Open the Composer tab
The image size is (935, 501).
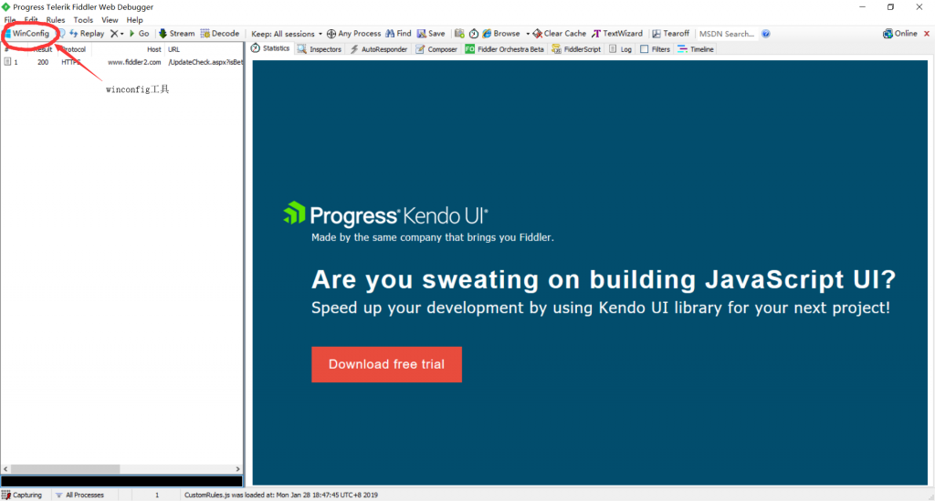coord(436,49)
